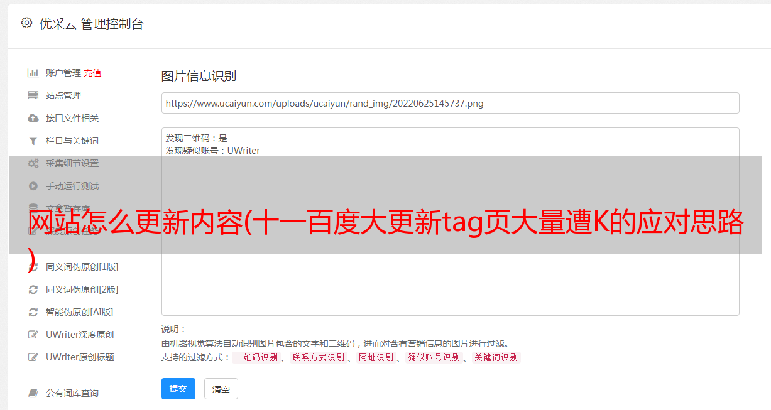Click the book icon for 公有词库查询
771x410 pixels.
point(33,393)
